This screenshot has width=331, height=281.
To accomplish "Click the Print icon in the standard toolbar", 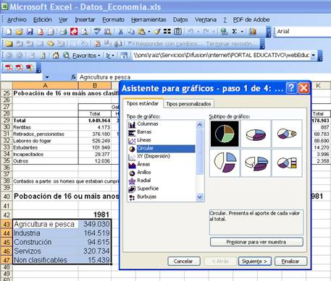I will click(x=63, y=32).
